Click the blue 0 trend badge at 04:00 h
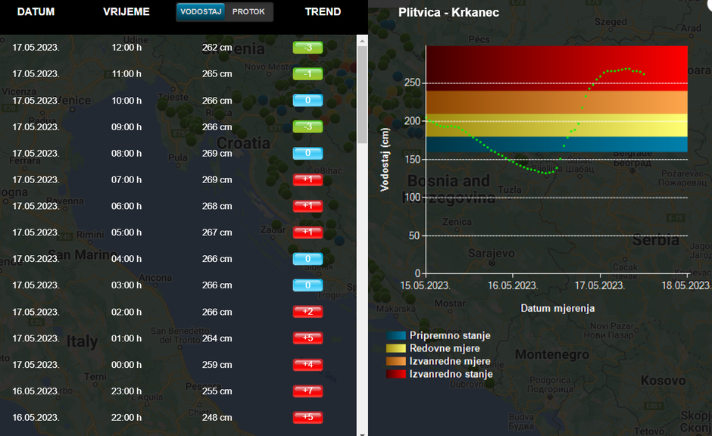The height and width of the screenshot is (436, 712). coord(308,259)
